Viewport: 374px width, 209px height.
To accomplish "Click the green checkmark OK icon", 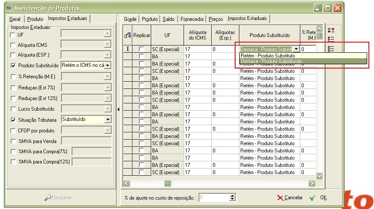I will click(x=312, y=198).
